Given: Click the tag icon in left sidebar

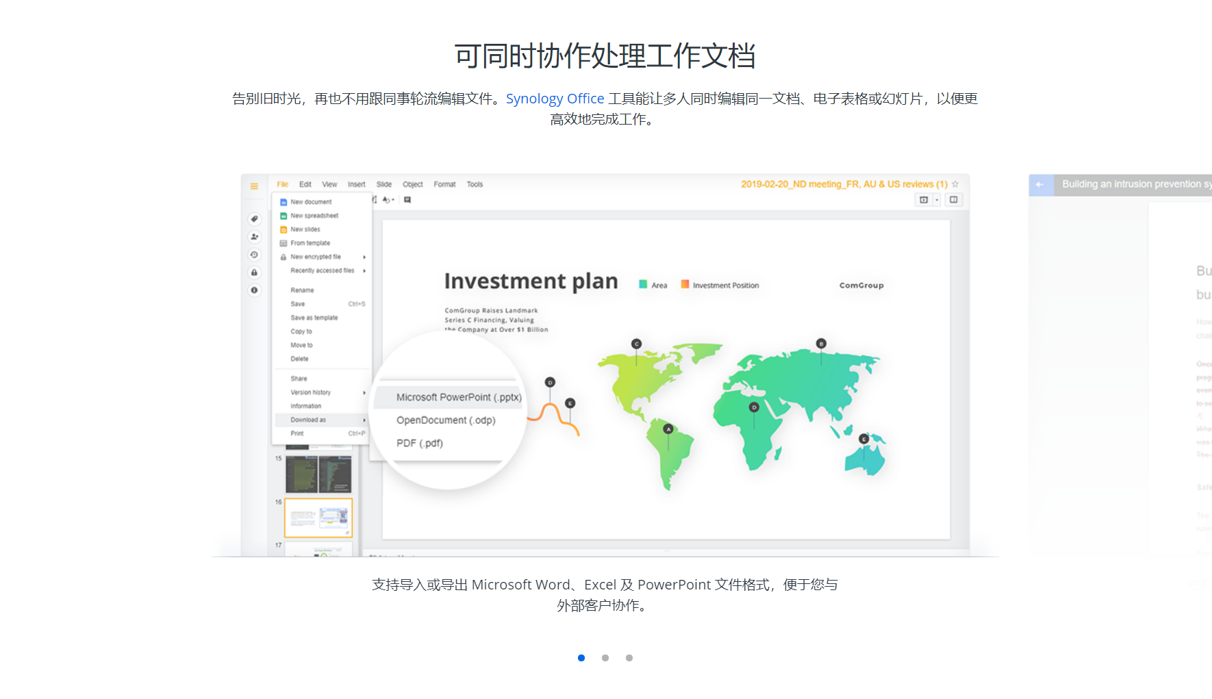Looking at the screenshot, I should tap(254, 219).
